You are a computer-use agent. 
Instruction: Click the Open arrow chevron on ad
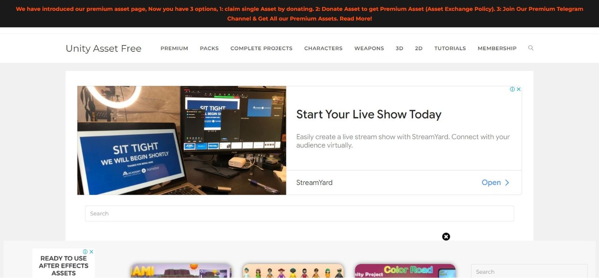tap(507, 183)
